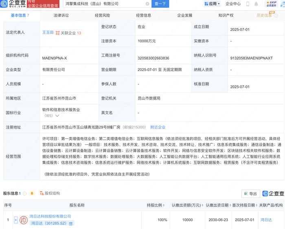Screen dimensions: 285x229
Task: Click the info icon next to 股东信息
Action: (25, 194)
